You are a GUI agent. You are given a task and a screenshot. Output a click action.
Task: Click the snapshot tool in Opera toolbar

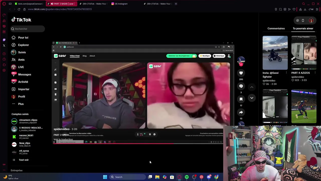[280, 9]
